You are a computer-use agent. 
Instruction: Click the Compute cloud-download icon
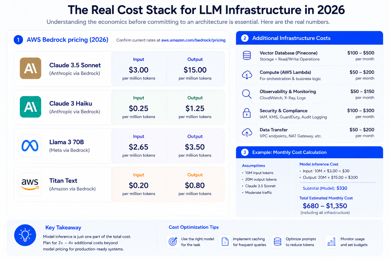click(247, 75)
